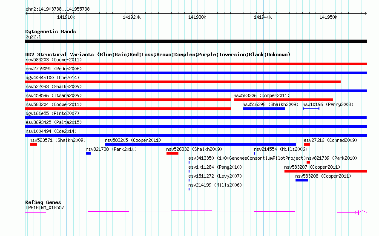379x236 pixels.
Task: Select the RefSeq Genes track title
Action: (43, 202)
